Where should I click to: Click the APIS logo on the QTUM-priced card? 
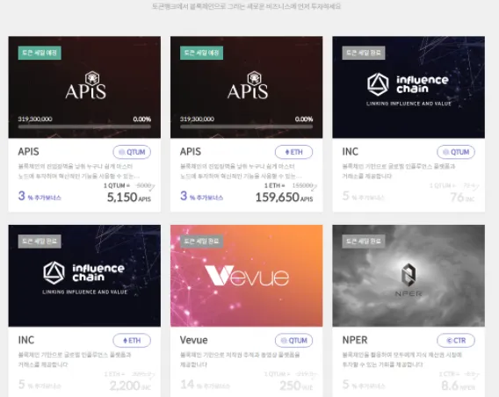point(85,85)
